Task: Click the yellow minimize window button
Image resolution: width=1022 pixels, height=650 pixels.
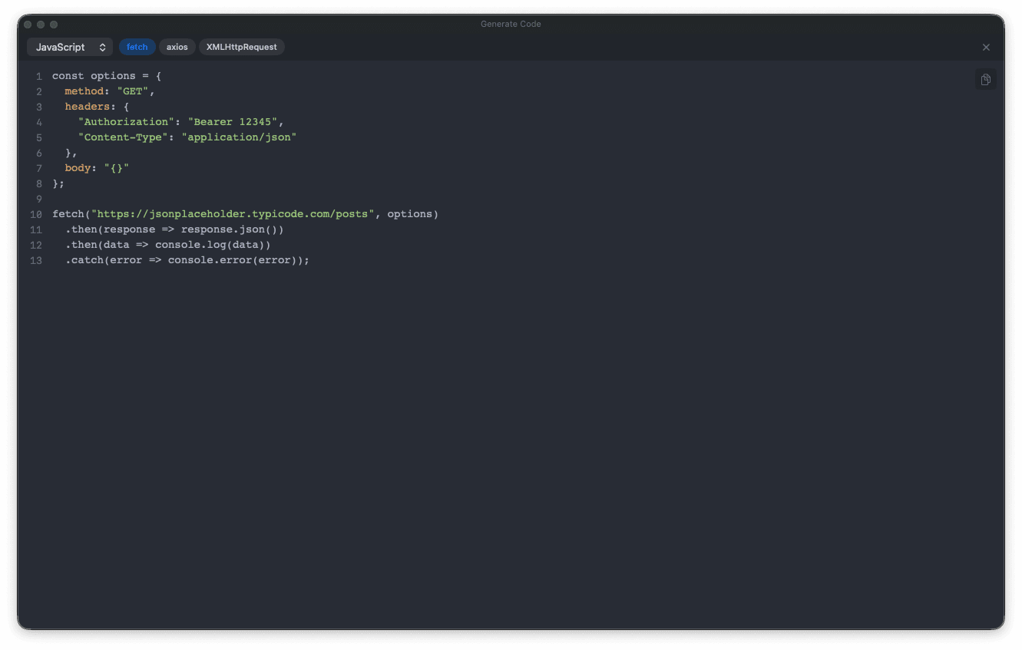Action: pos(41,25)
